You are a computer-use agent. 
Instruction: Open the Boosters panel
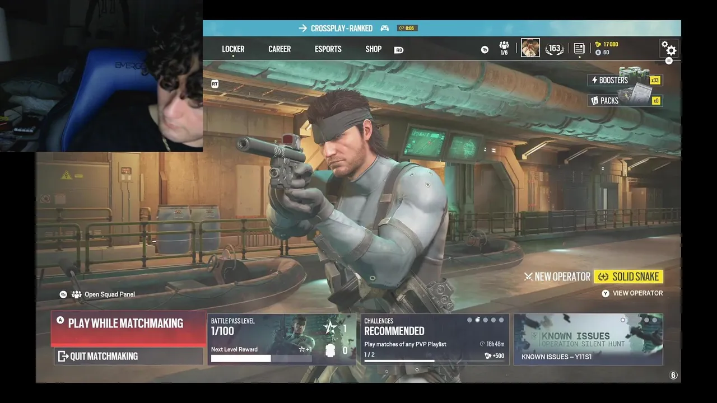(625, 80)
